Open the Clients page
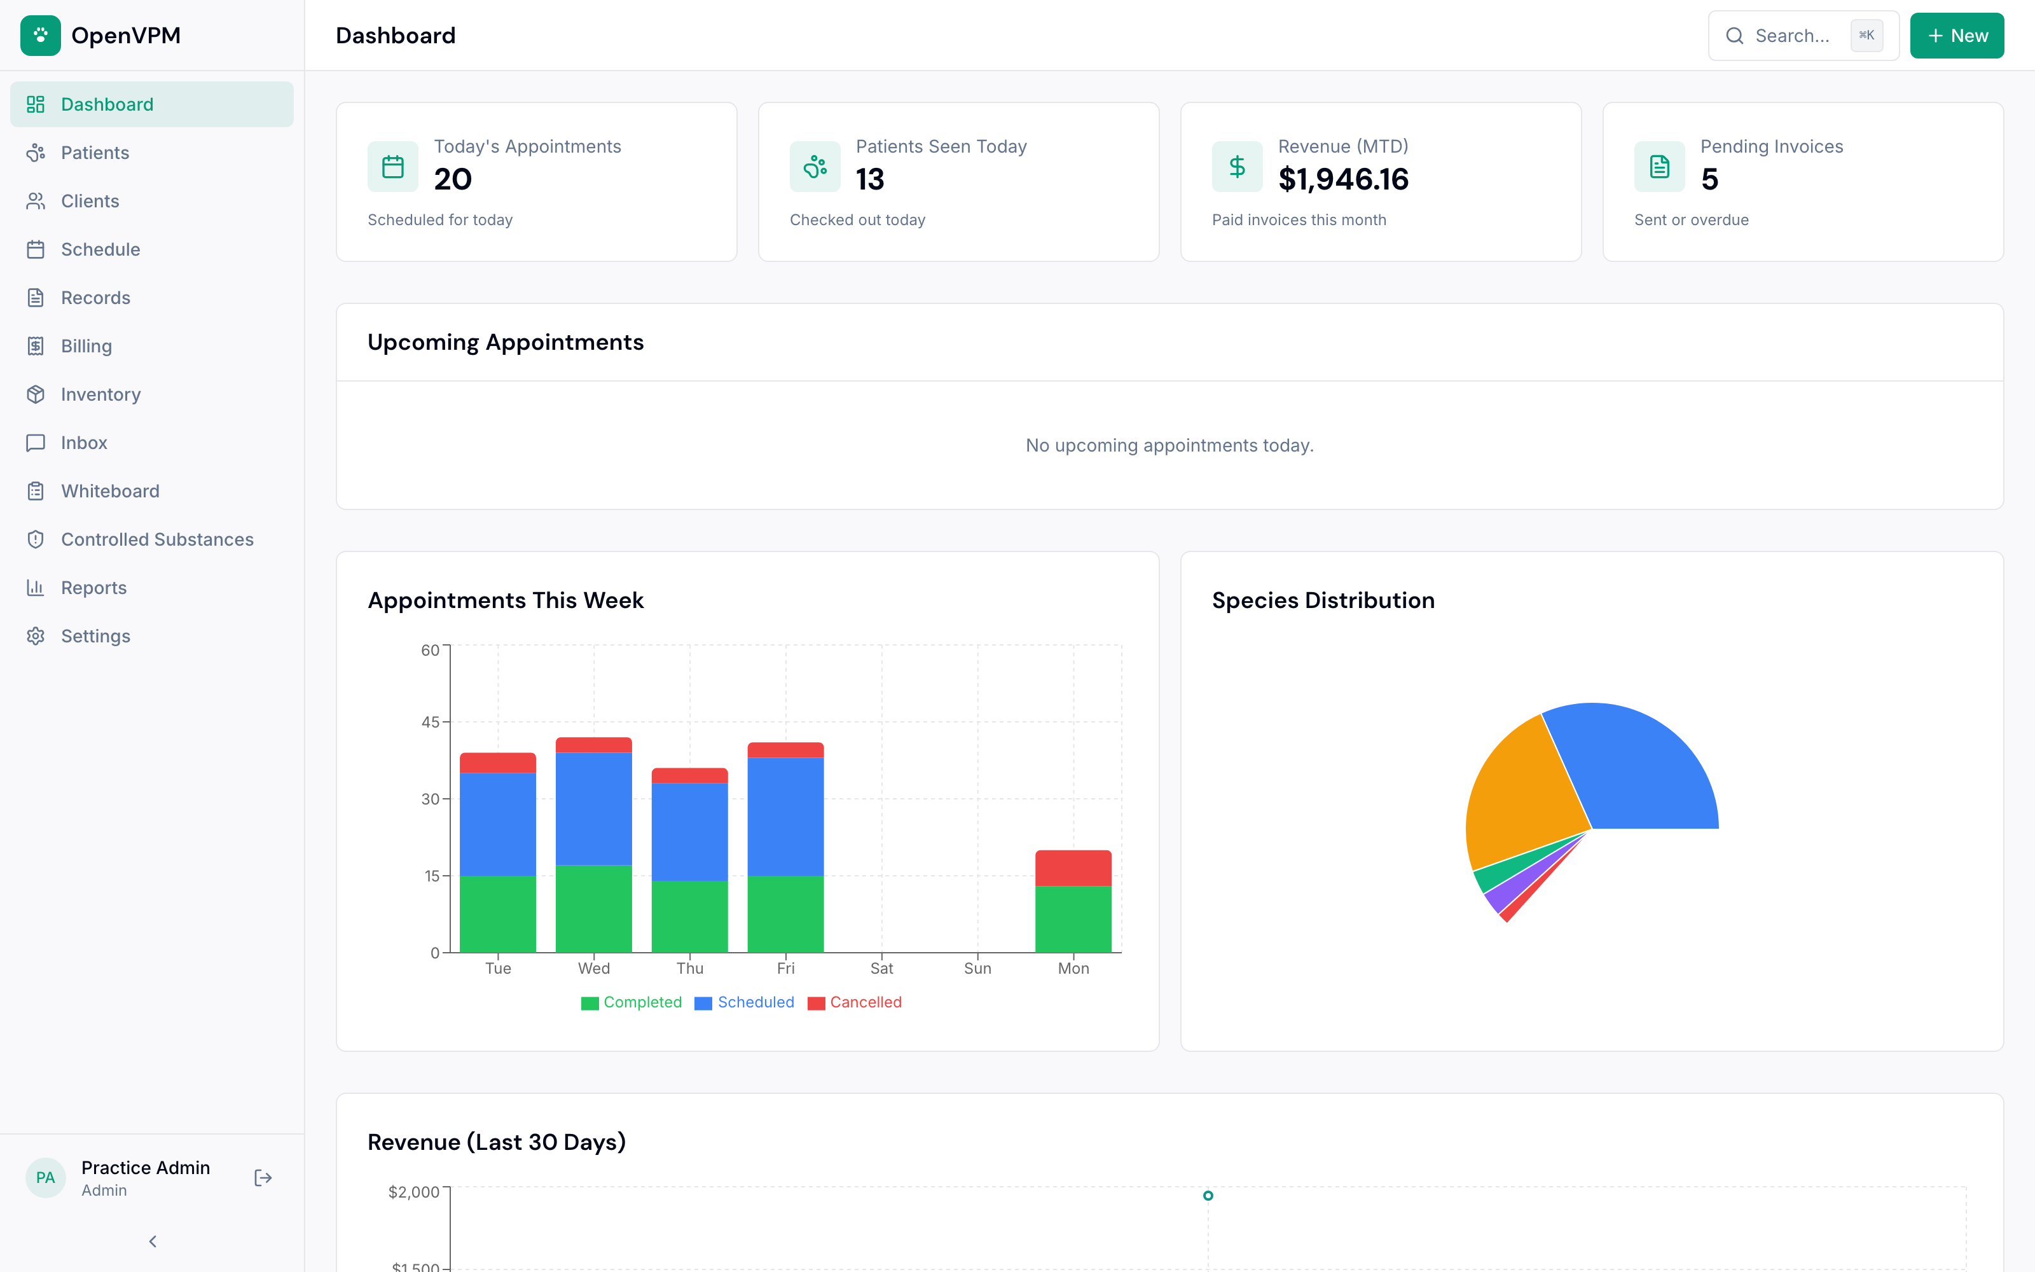This screenshot has width=2035, height=1272. tap(152, 201)
